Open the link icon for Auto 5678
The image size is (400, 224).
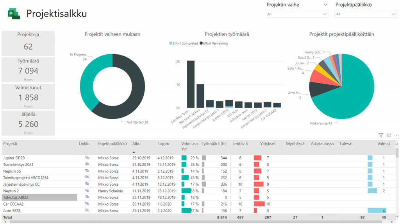[87, 210]
